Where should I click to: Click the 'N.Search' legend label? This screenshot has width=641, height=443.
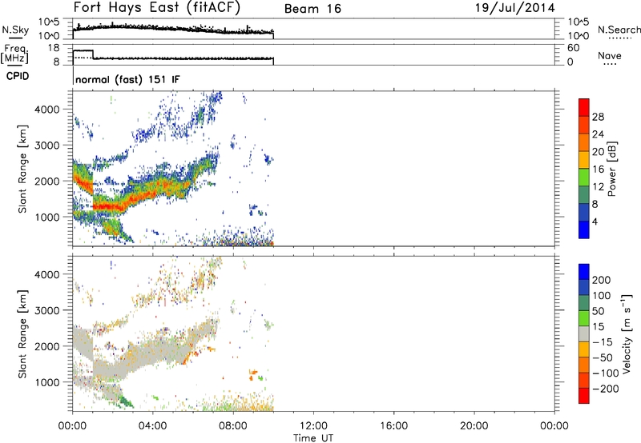pos(619,30)
